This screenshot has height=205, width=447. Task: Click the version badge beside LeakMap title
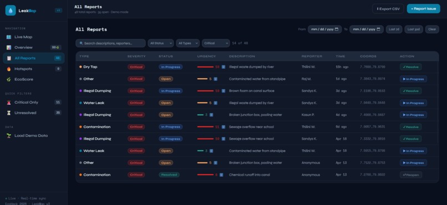click(x=58, y=11)
